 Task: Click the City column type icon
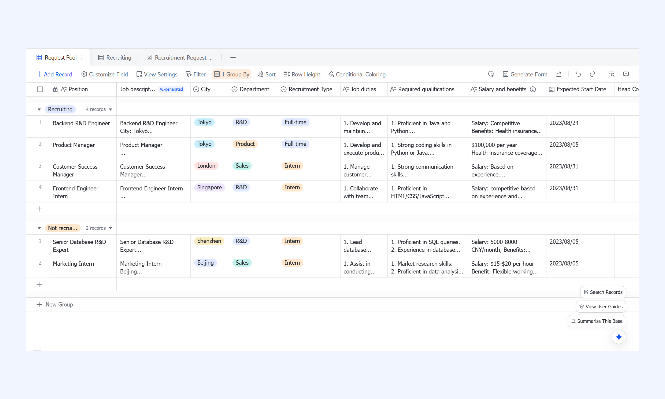196,89
